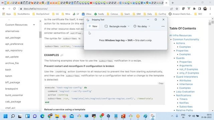Go back in Chrome browser
Screen dimensions: 214x120
click(4, 9)
